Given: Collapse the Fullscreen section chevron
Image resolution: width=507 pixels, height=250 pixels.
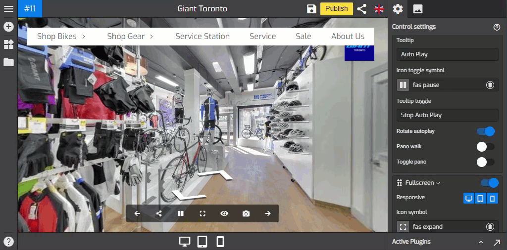Looking at the screenshot, I should point(438,183).
